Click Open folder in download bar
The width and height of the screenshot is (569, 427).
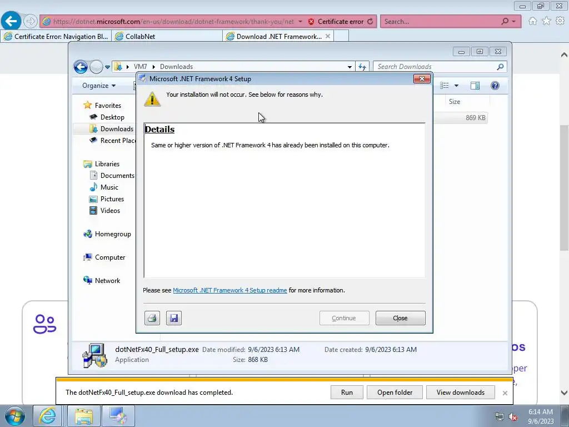point(395,393)
